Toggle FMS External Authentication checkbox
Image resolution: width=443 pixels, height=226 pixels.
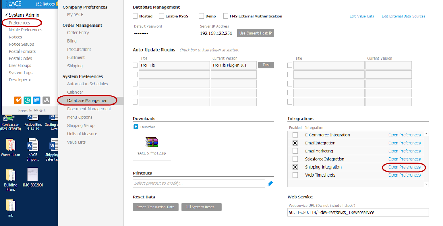[226, 16]
